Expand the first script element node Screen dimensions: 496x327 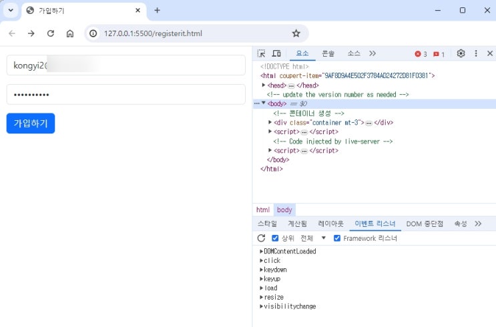pos(270,131)
